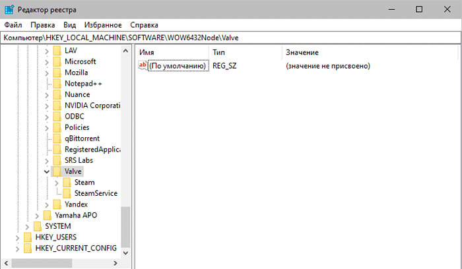The width and height of the screenshot is (462, 269).
Task: Expand the Mozilla key
Action: pyautogui.click(x=47, y=73)
